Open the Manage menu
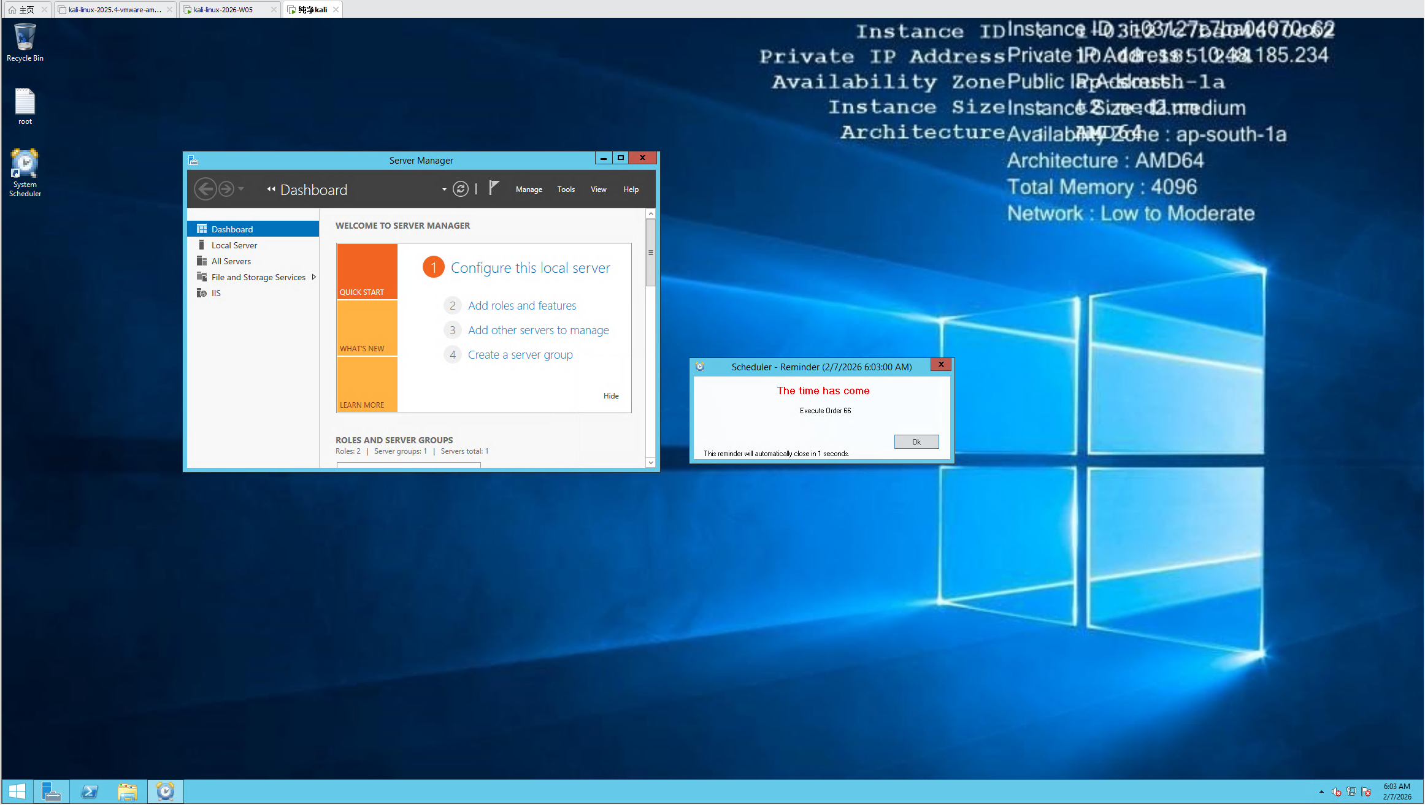 [x=529, y=189]
